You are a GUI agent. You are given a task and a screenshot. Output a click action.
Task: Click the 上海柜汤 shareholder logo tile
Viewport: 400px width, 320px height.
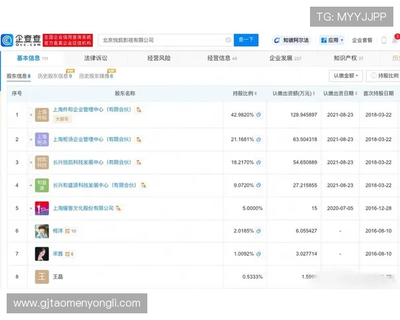(x=42, y=139)
